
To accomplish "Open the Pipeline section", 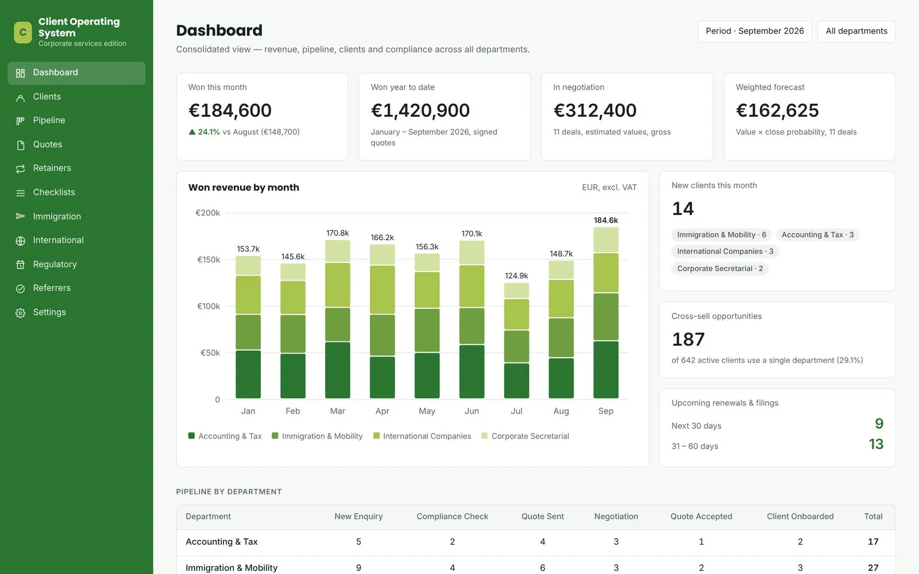I will click(x=76, y=121).
